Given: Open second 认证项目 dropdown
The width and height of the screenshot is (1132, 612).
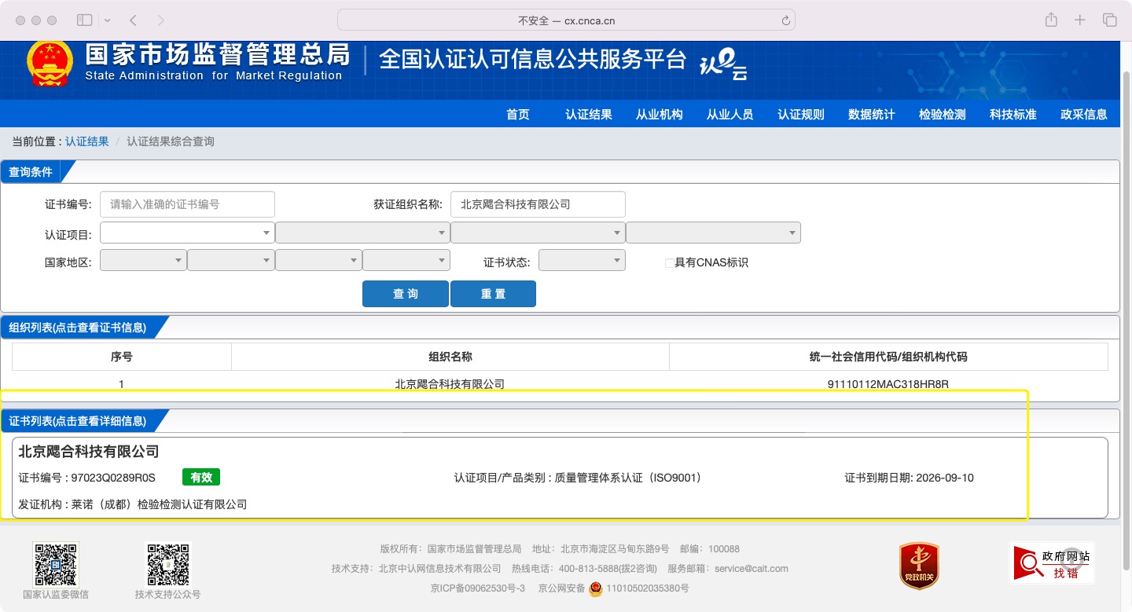Looking at the screenshot, I should pyautogui.click(x=362, y=233).
